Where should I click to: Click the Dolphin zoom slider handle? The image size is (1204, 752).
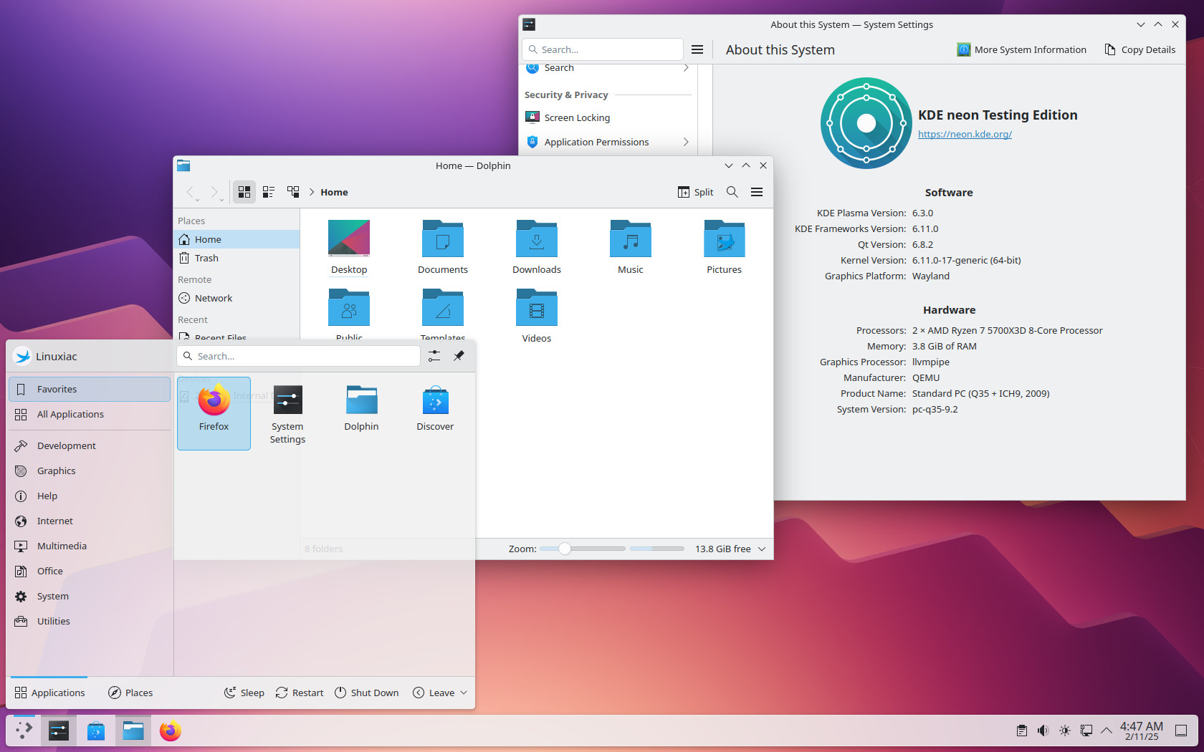(x=565, y=549)
